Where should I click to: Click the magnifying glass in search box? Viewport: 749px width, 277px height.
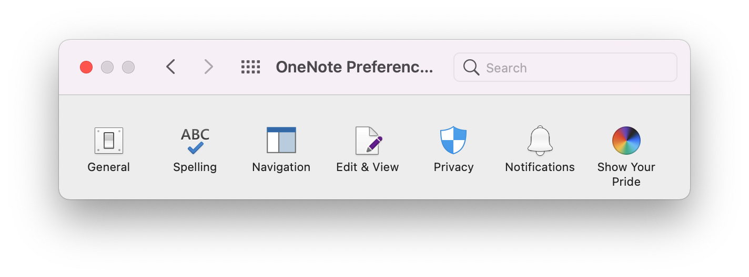(x=471, y=67)
